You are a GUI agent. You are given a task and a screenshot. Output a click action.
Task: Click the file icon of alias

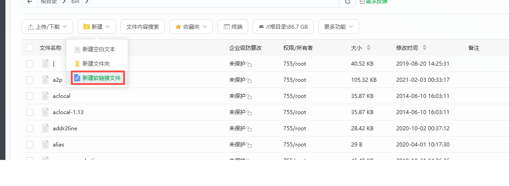coord(46,145)
